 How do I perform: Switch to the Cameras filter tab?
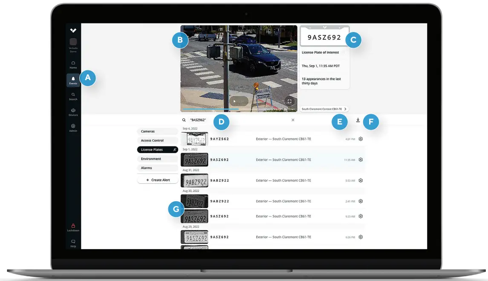pyautogui.click(x=157, y=131)
